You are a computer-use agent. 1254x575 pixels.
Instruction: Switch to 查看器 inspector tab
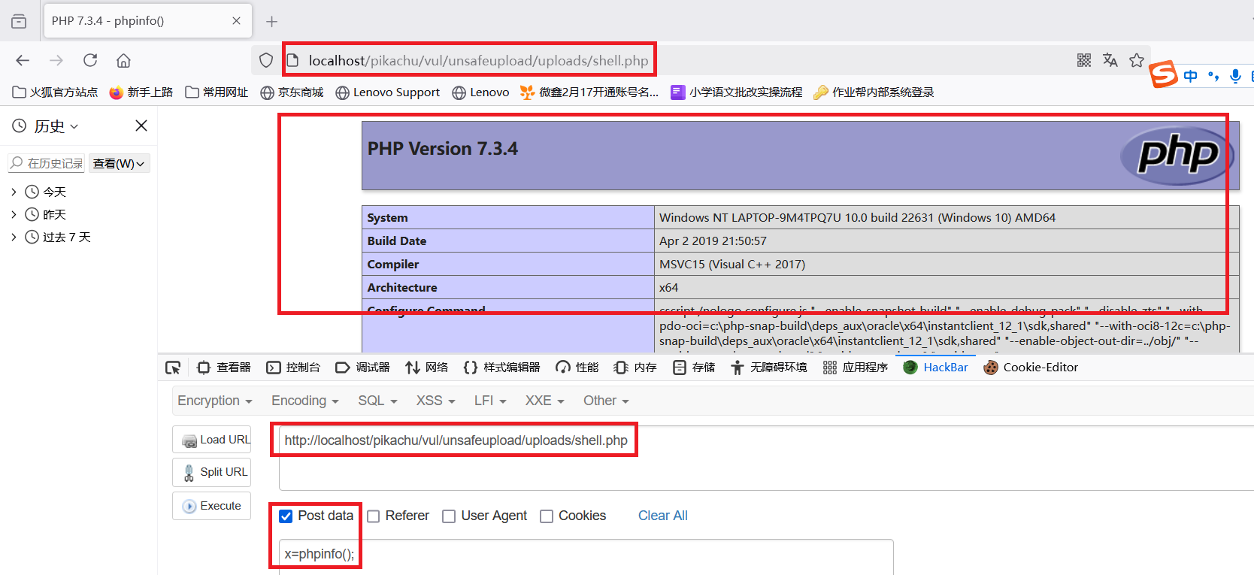pyautogui.click(x=223, y=368)
